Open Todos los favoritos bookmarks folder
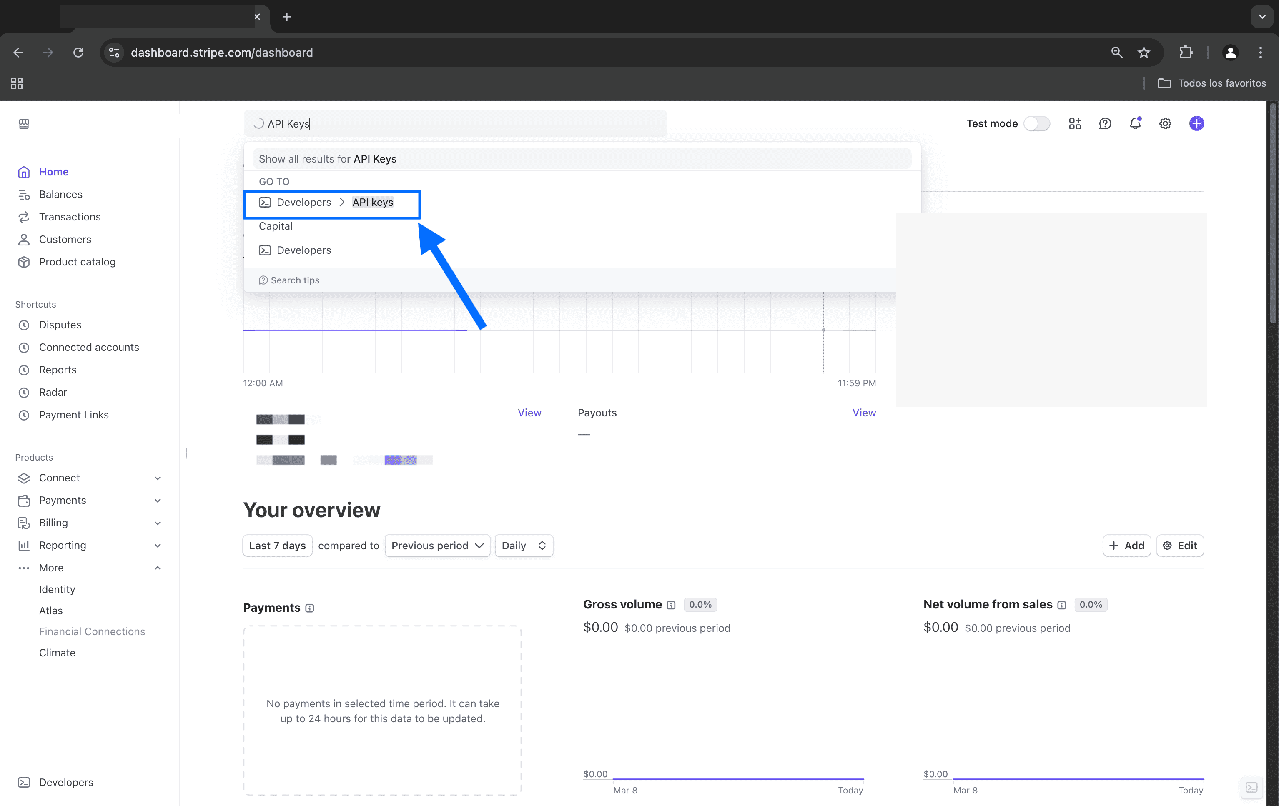 tap(1212, 83)
